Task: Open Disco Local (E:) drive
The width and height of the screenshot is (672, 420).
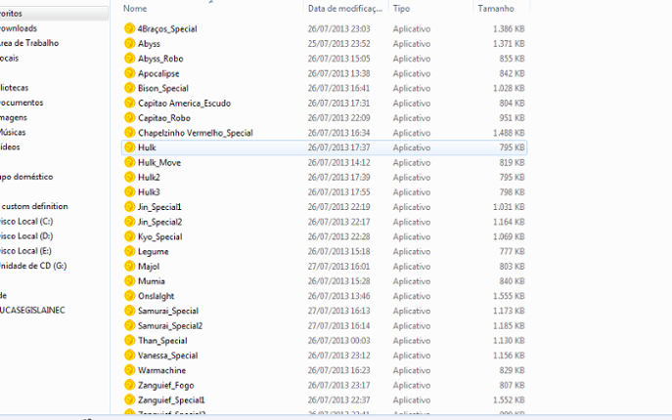Action: (25, 251)
